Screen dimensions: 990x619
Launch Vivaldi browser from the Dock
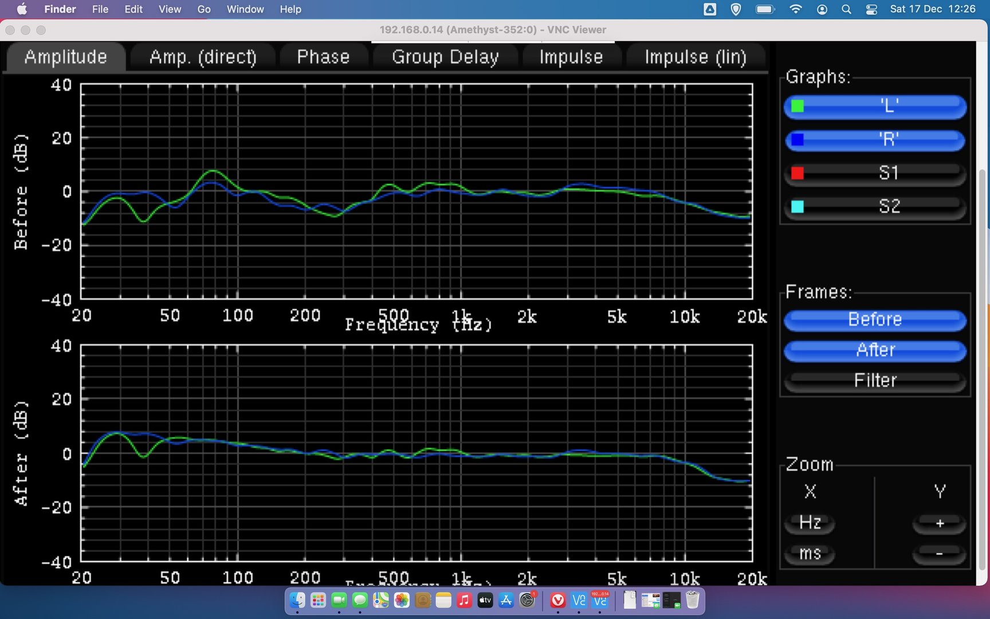click(x=557, y=600)
